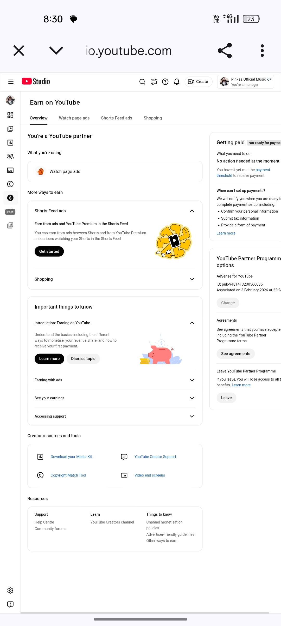Screen dimensions: 281x626
Task: Click the Dismiss topic button
Action: 83,359
